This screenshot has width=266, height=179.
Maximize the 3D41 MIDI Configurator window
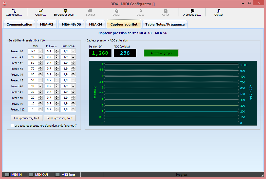coord(249,3)
